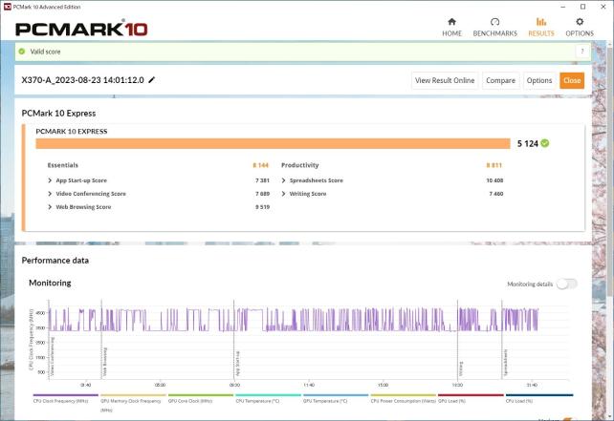
Task: Click the Compare button
Action: (500, 80)
